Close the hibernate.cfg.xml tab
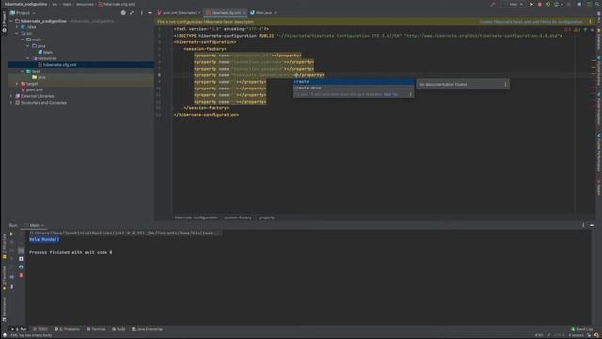The image size is (602, 339). [x=245, y=12]
